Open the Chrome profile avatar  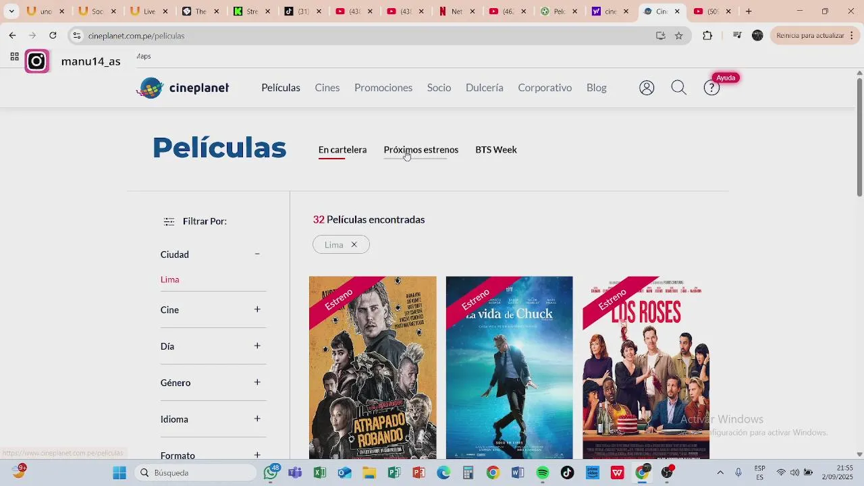pyautogui.click(x=757, y=36)
